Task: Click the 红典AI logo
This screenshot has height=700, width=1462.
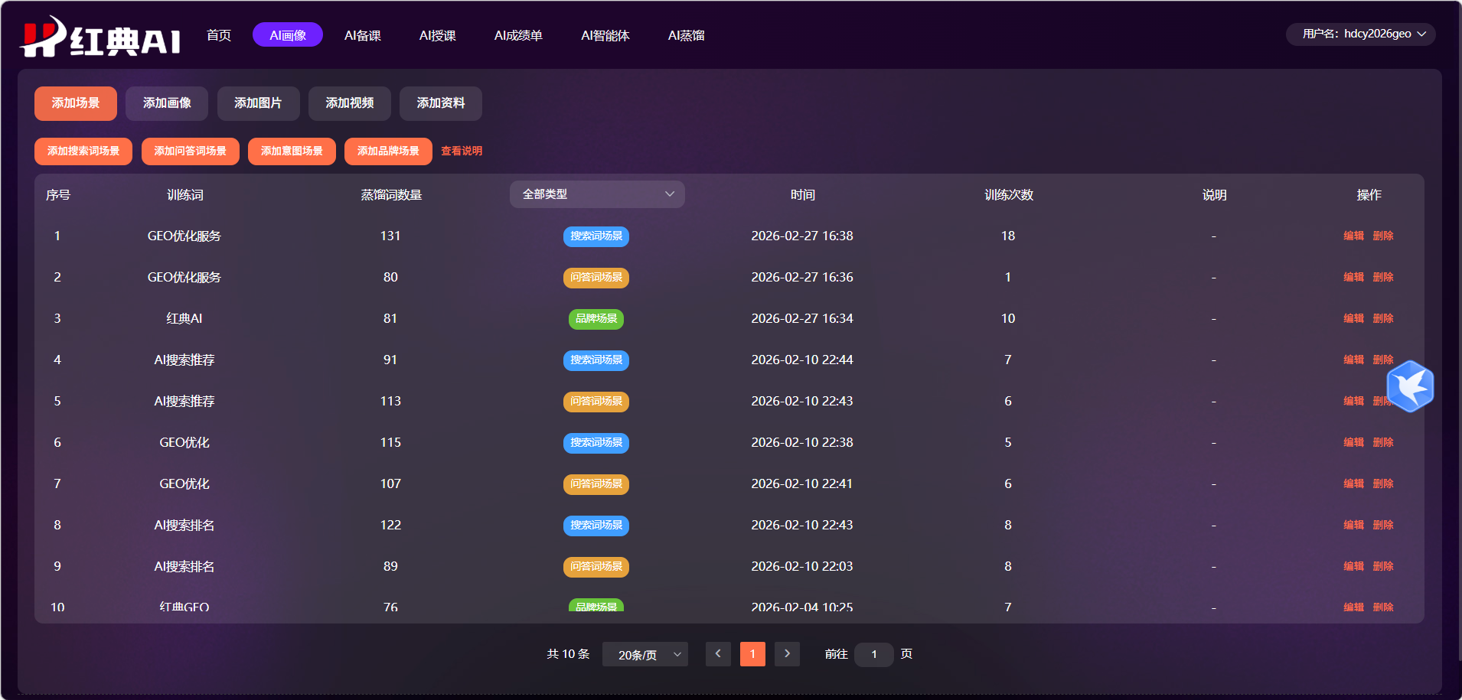Action: coord(100,36)
